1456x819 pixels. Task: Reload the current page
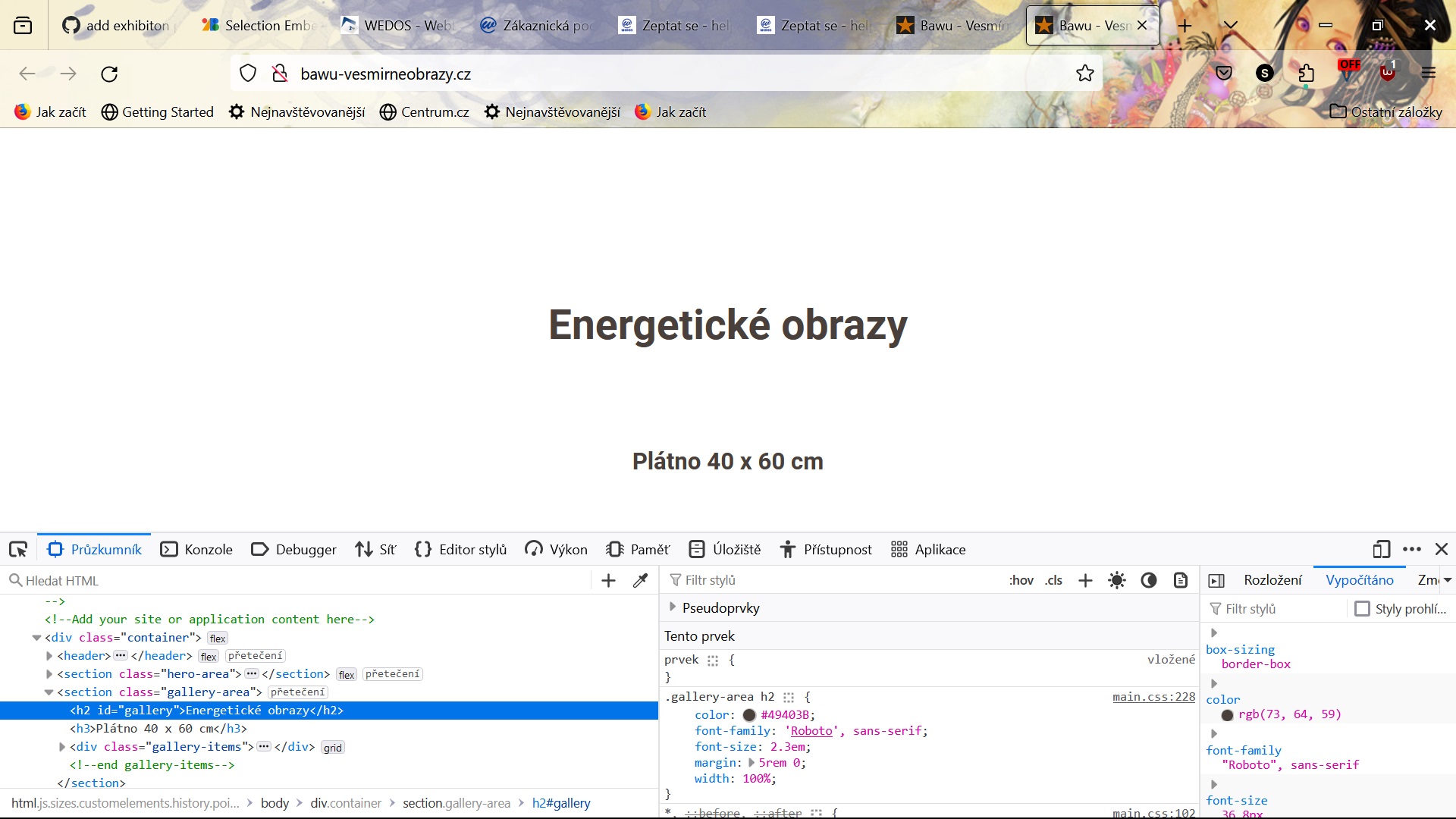(x=109, y=74)
